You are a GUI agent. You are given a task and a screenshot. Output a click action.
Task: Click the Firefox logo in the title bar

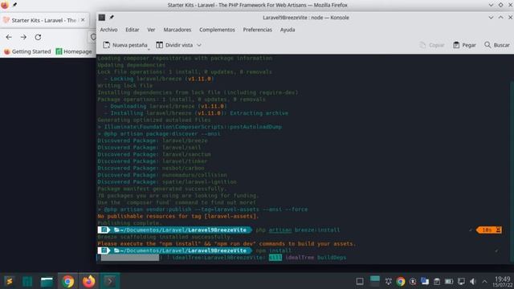[5, 5]
